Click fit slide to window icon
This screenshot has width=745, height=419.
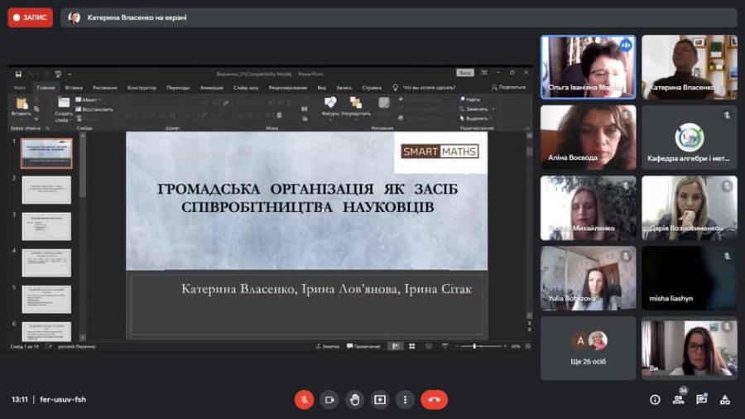coord(528,346)
